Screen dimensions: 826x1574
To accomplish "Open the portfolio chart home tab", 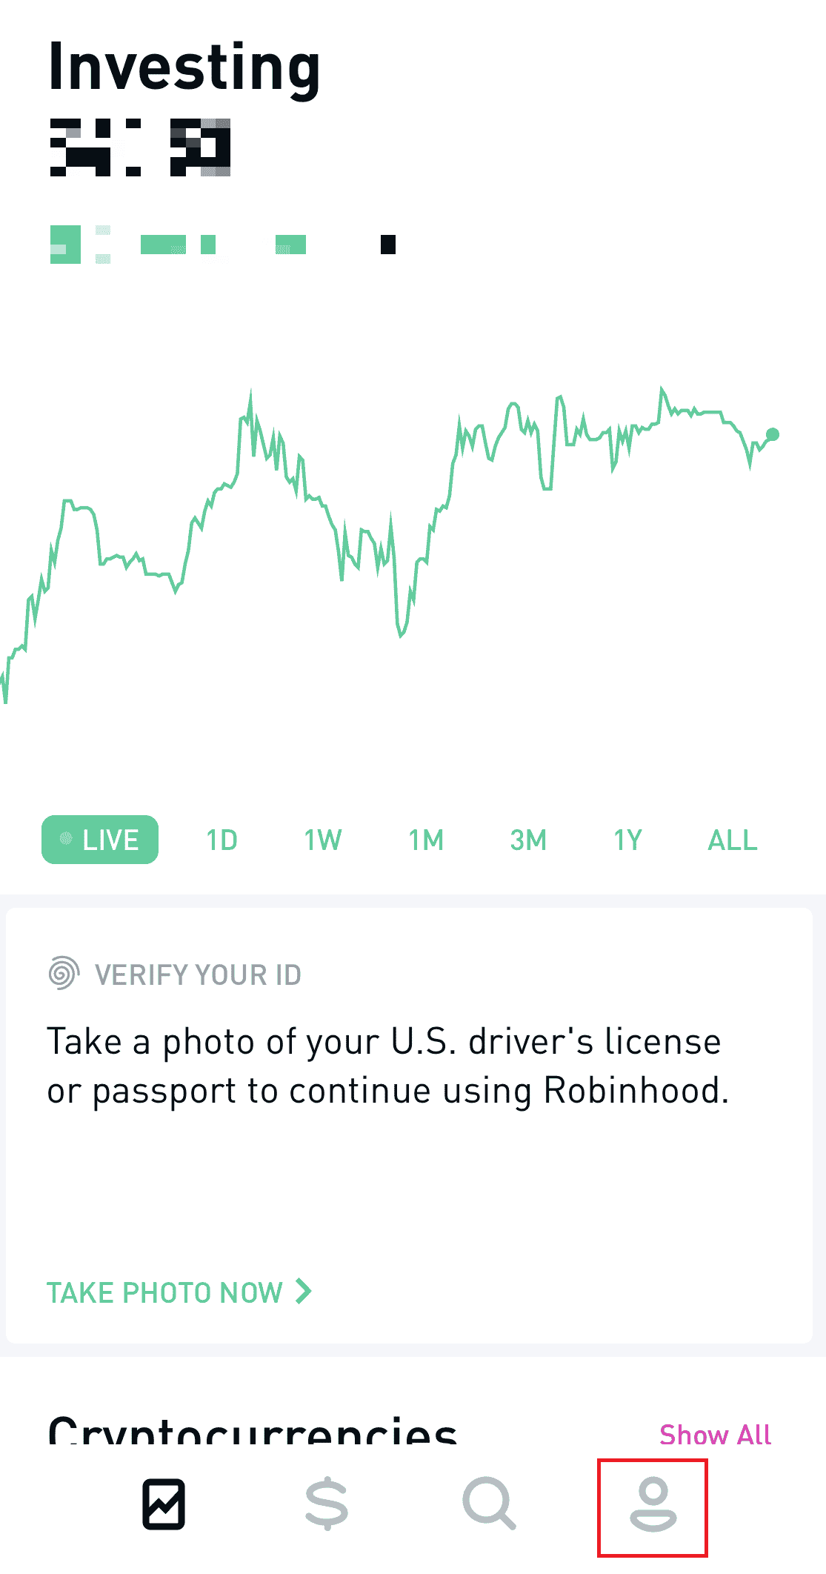I will pos(164,1504).
